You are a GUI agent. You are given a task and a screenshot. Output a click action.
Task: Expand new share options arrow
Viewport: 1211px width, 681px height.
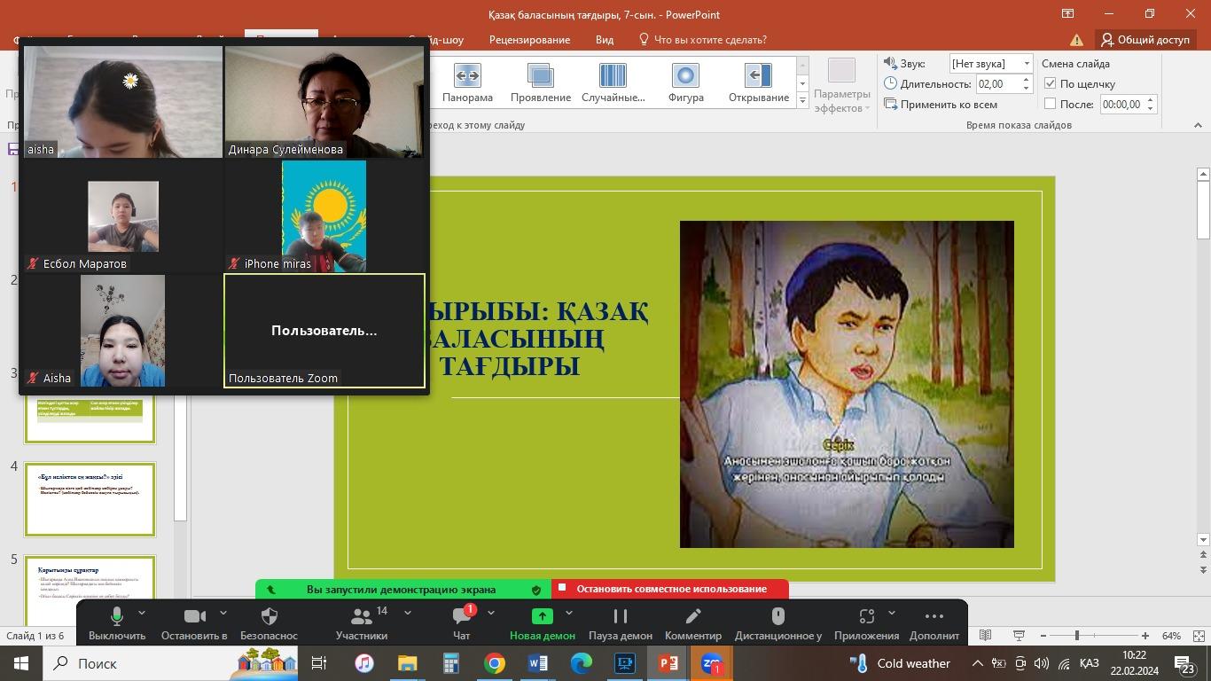pyautogui.click(x=568, y=613)
